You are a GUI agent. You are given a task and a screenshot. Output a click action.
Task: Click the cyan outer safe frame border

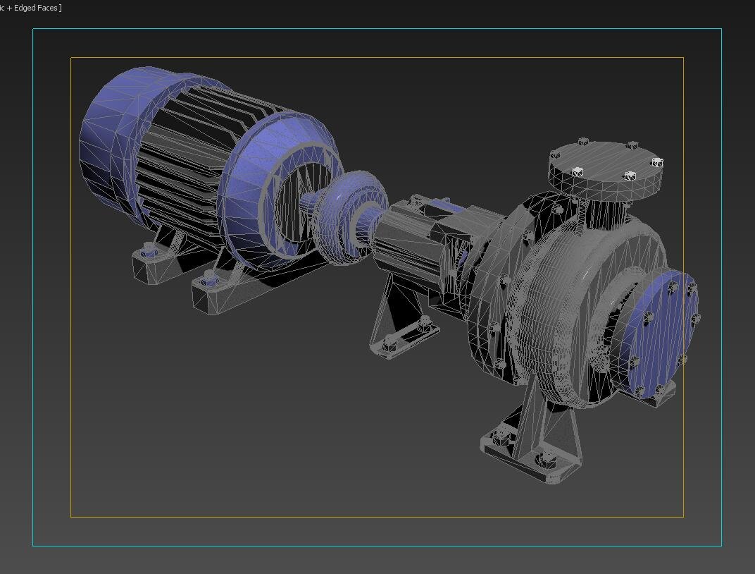click(377, 30)
